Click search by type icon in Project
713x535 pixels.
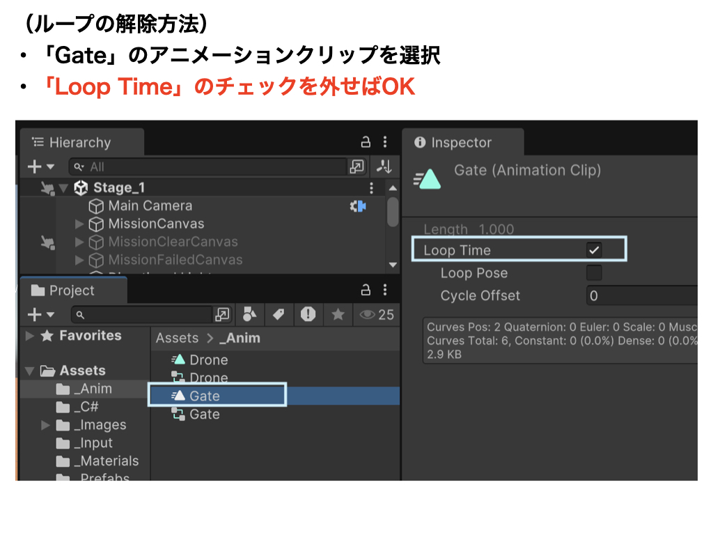click(x=249, y=315)
